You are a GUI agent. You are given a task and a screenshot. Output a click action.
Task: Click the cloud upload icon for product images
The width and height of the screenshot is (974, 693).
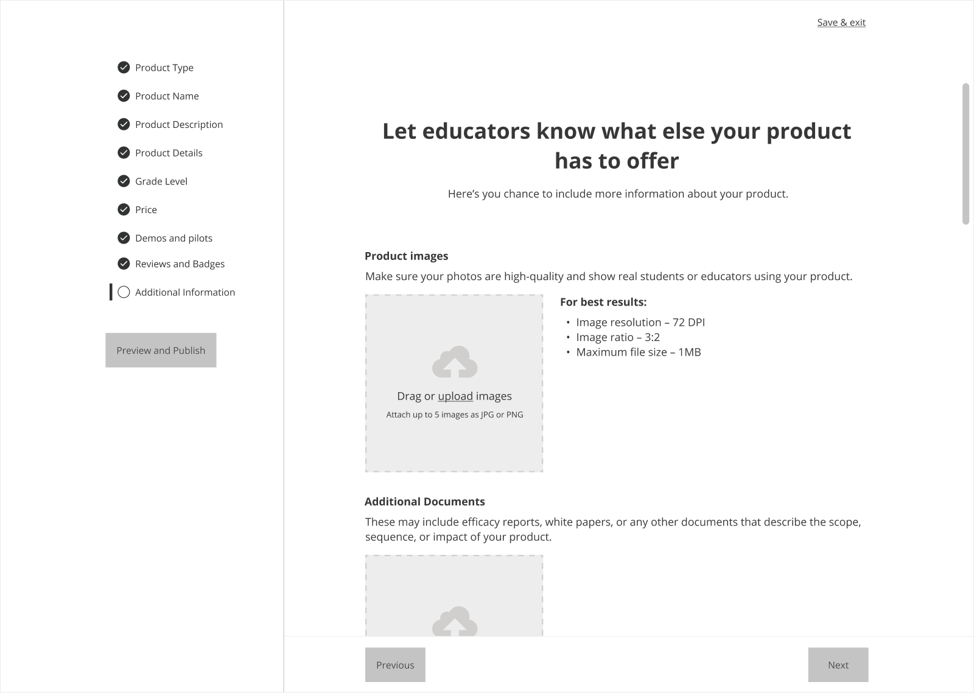pyautogui.click(x=455, y=362)
